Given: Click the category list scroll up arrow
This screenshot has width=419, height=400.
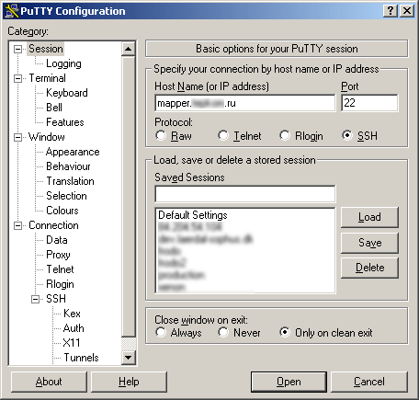Looking at the screenshot, I should click(x=129, y=49).
